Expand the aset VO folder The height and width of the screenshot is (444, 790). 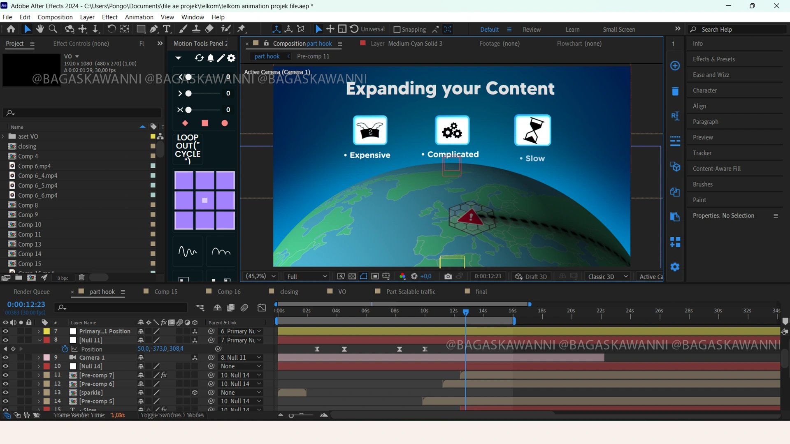(3, 136)
